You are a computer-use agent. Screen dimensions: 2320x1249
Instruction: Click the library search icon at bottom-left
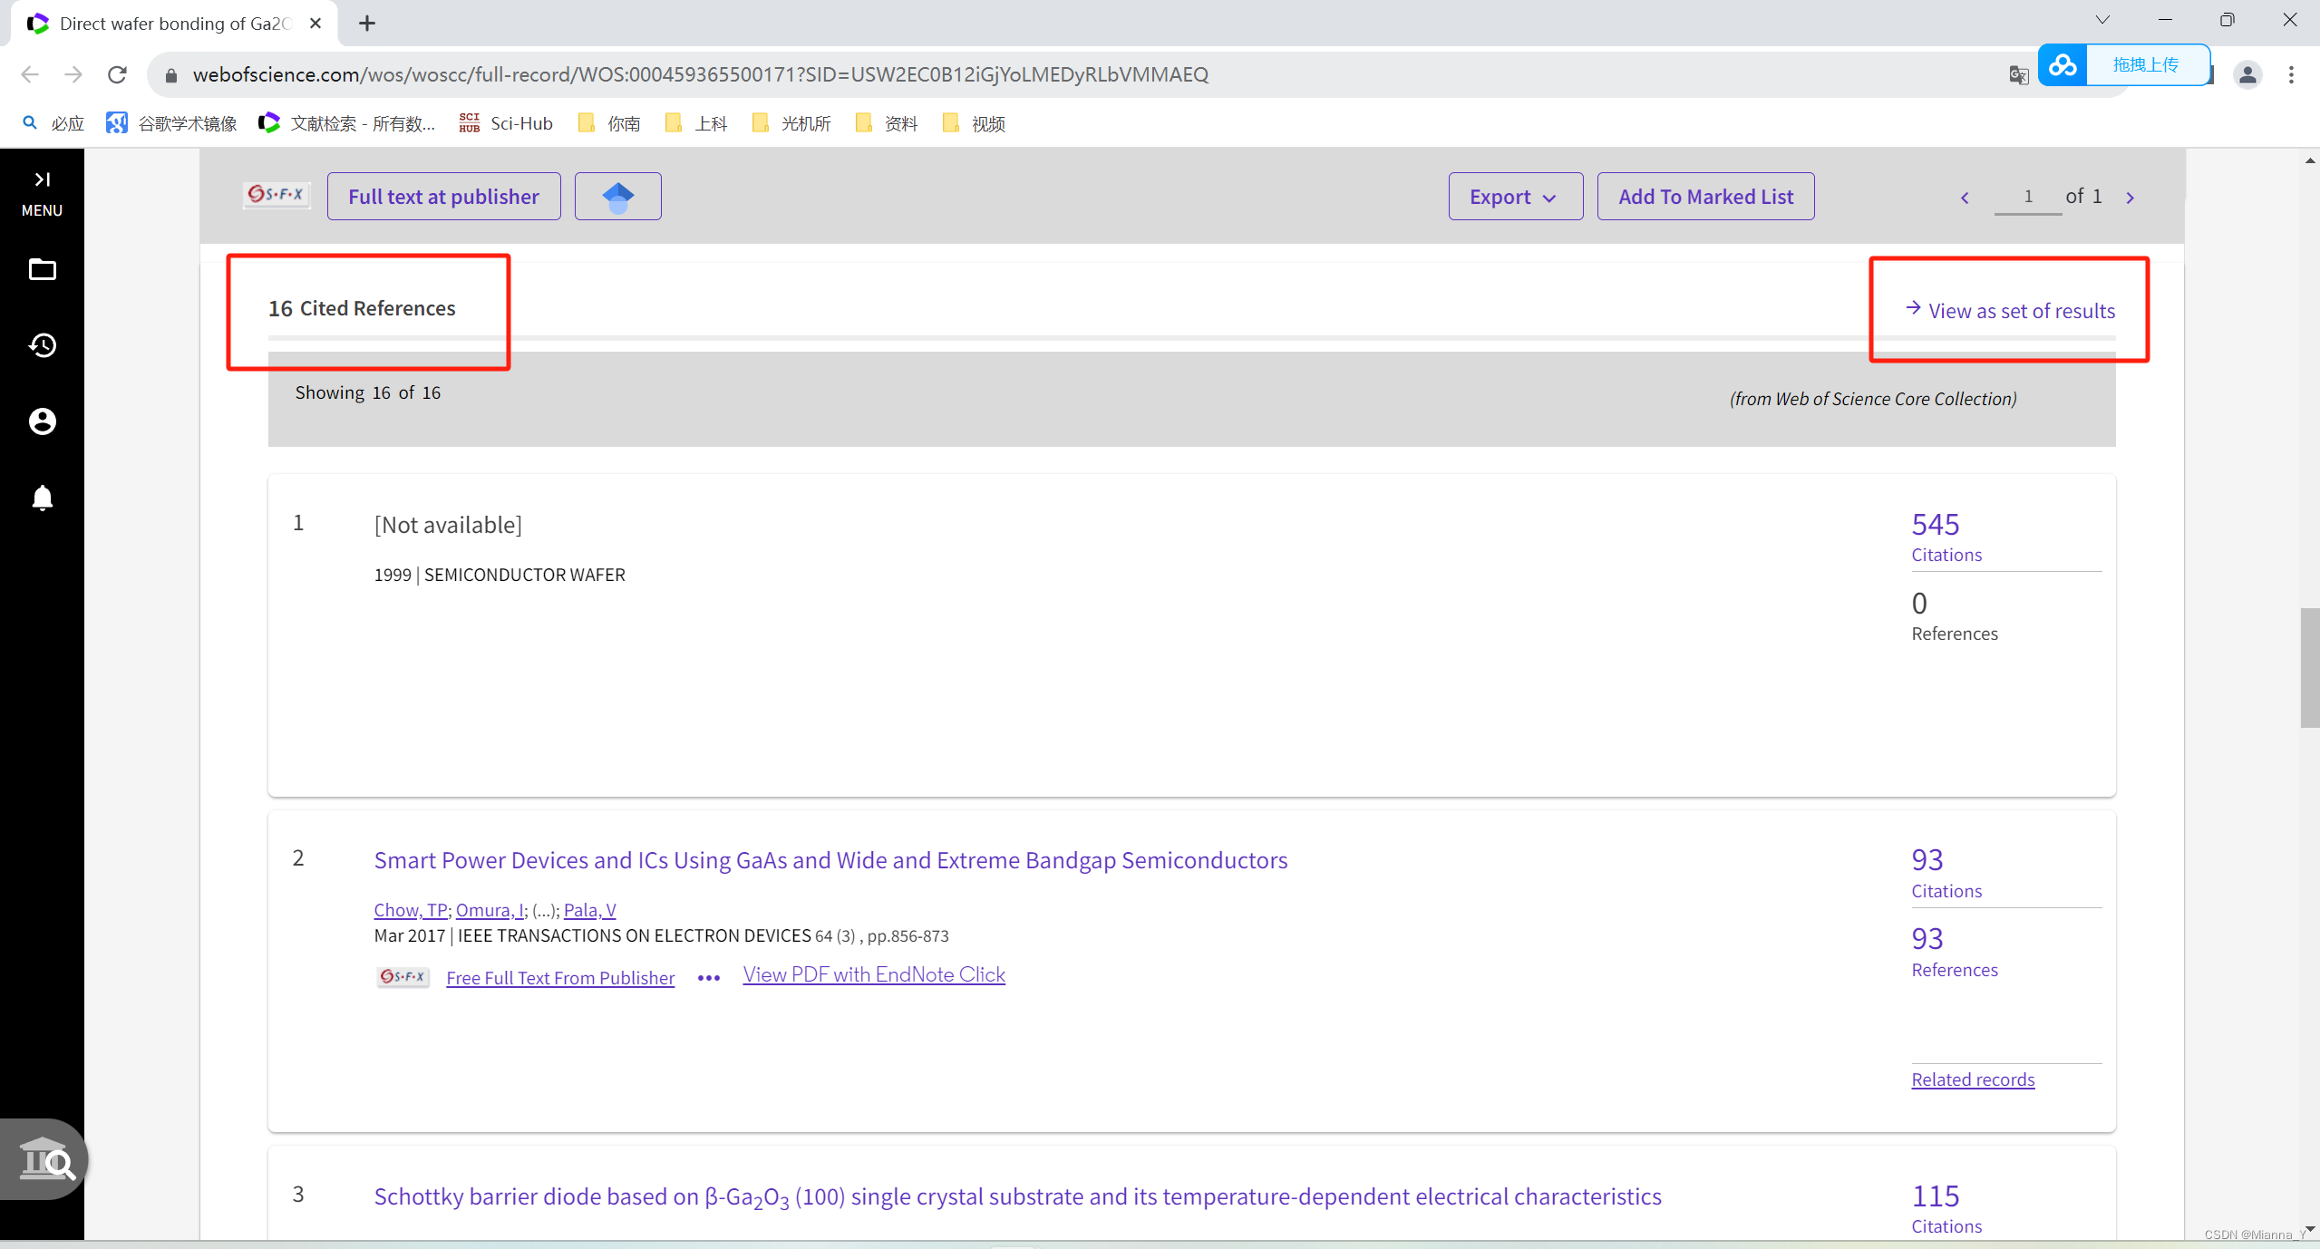pyautogui.click(x=45, y=1160)
